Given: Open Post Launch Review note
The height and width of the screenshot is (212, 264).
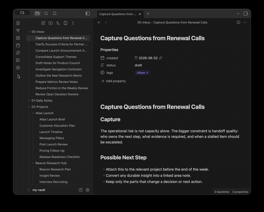Looking at the screenshot, I should tap(54, 144).
